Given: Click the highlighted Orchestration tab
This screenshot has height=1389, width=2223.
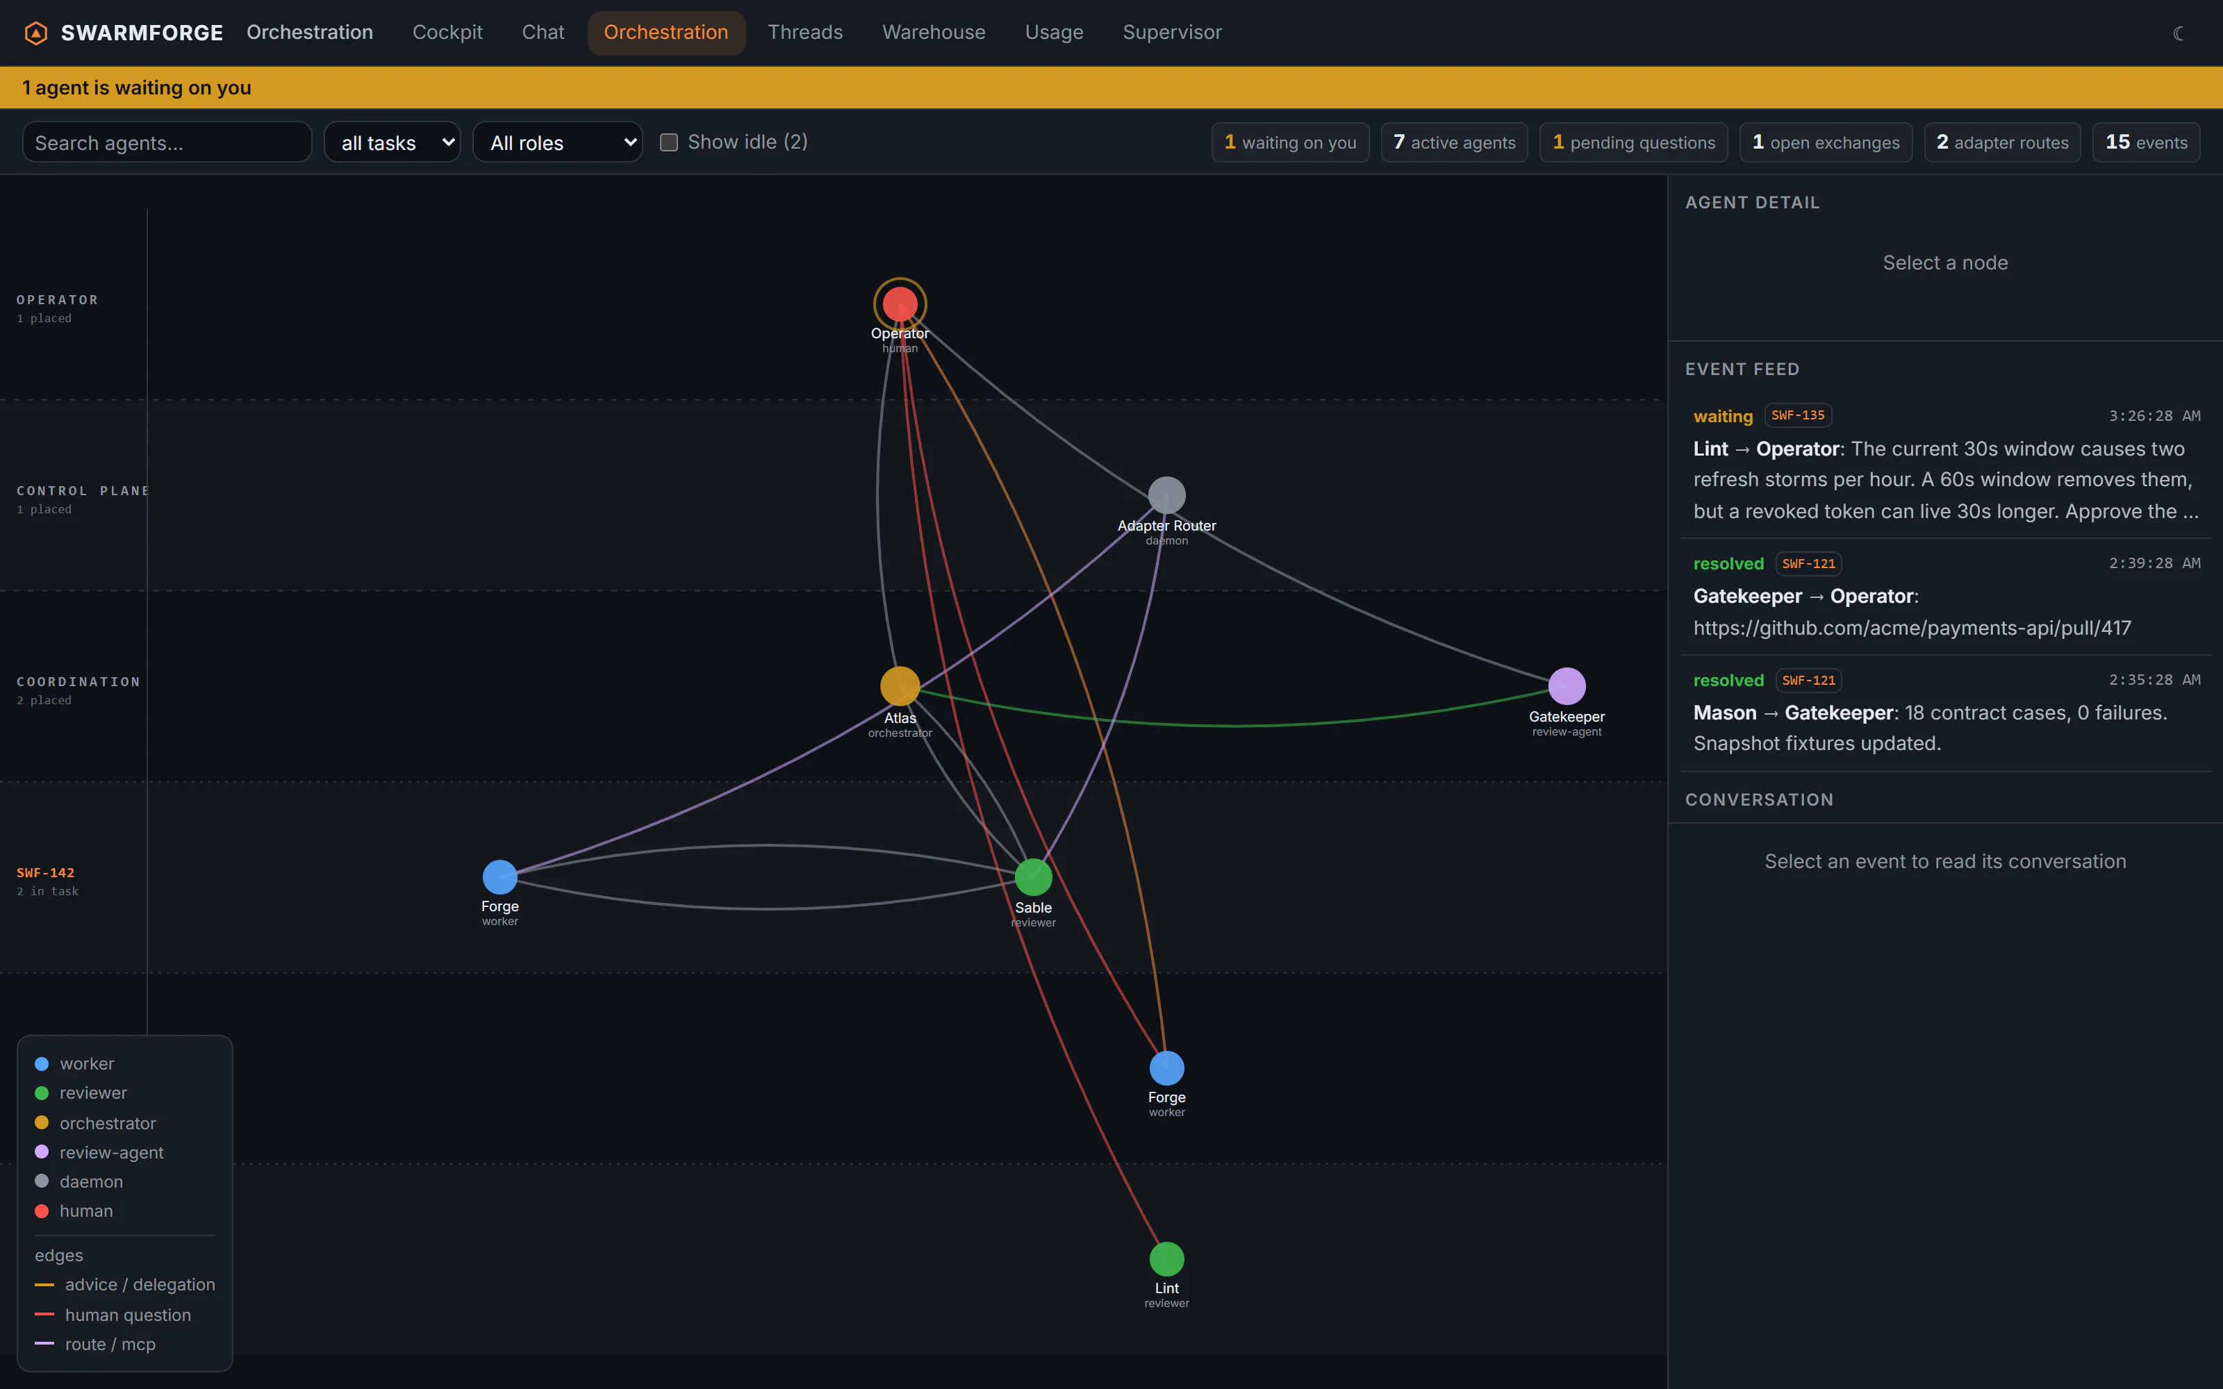Looking at the screenshot, I should 666,32.
